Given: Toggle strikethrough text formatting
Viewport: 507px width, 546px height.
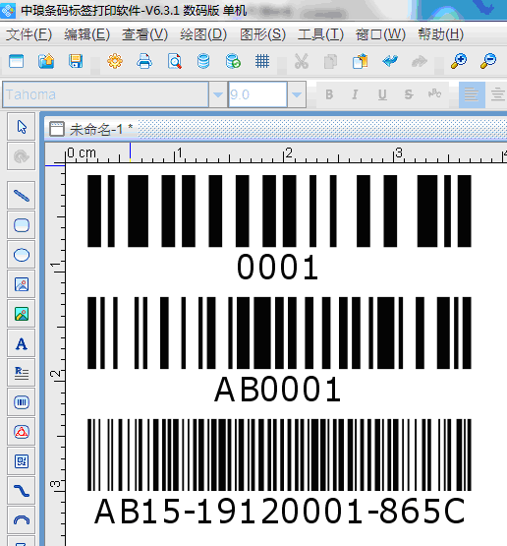Looking at the screenshot, I should (x=409, y=94).
